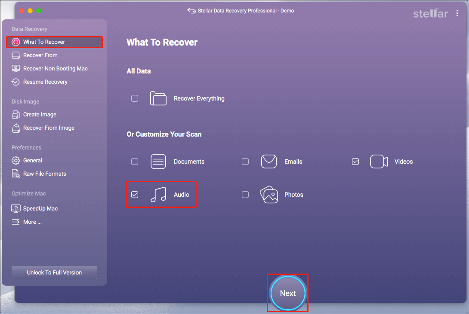
Task: Click the Emails envelope icon
Action: tap(268, 161)
